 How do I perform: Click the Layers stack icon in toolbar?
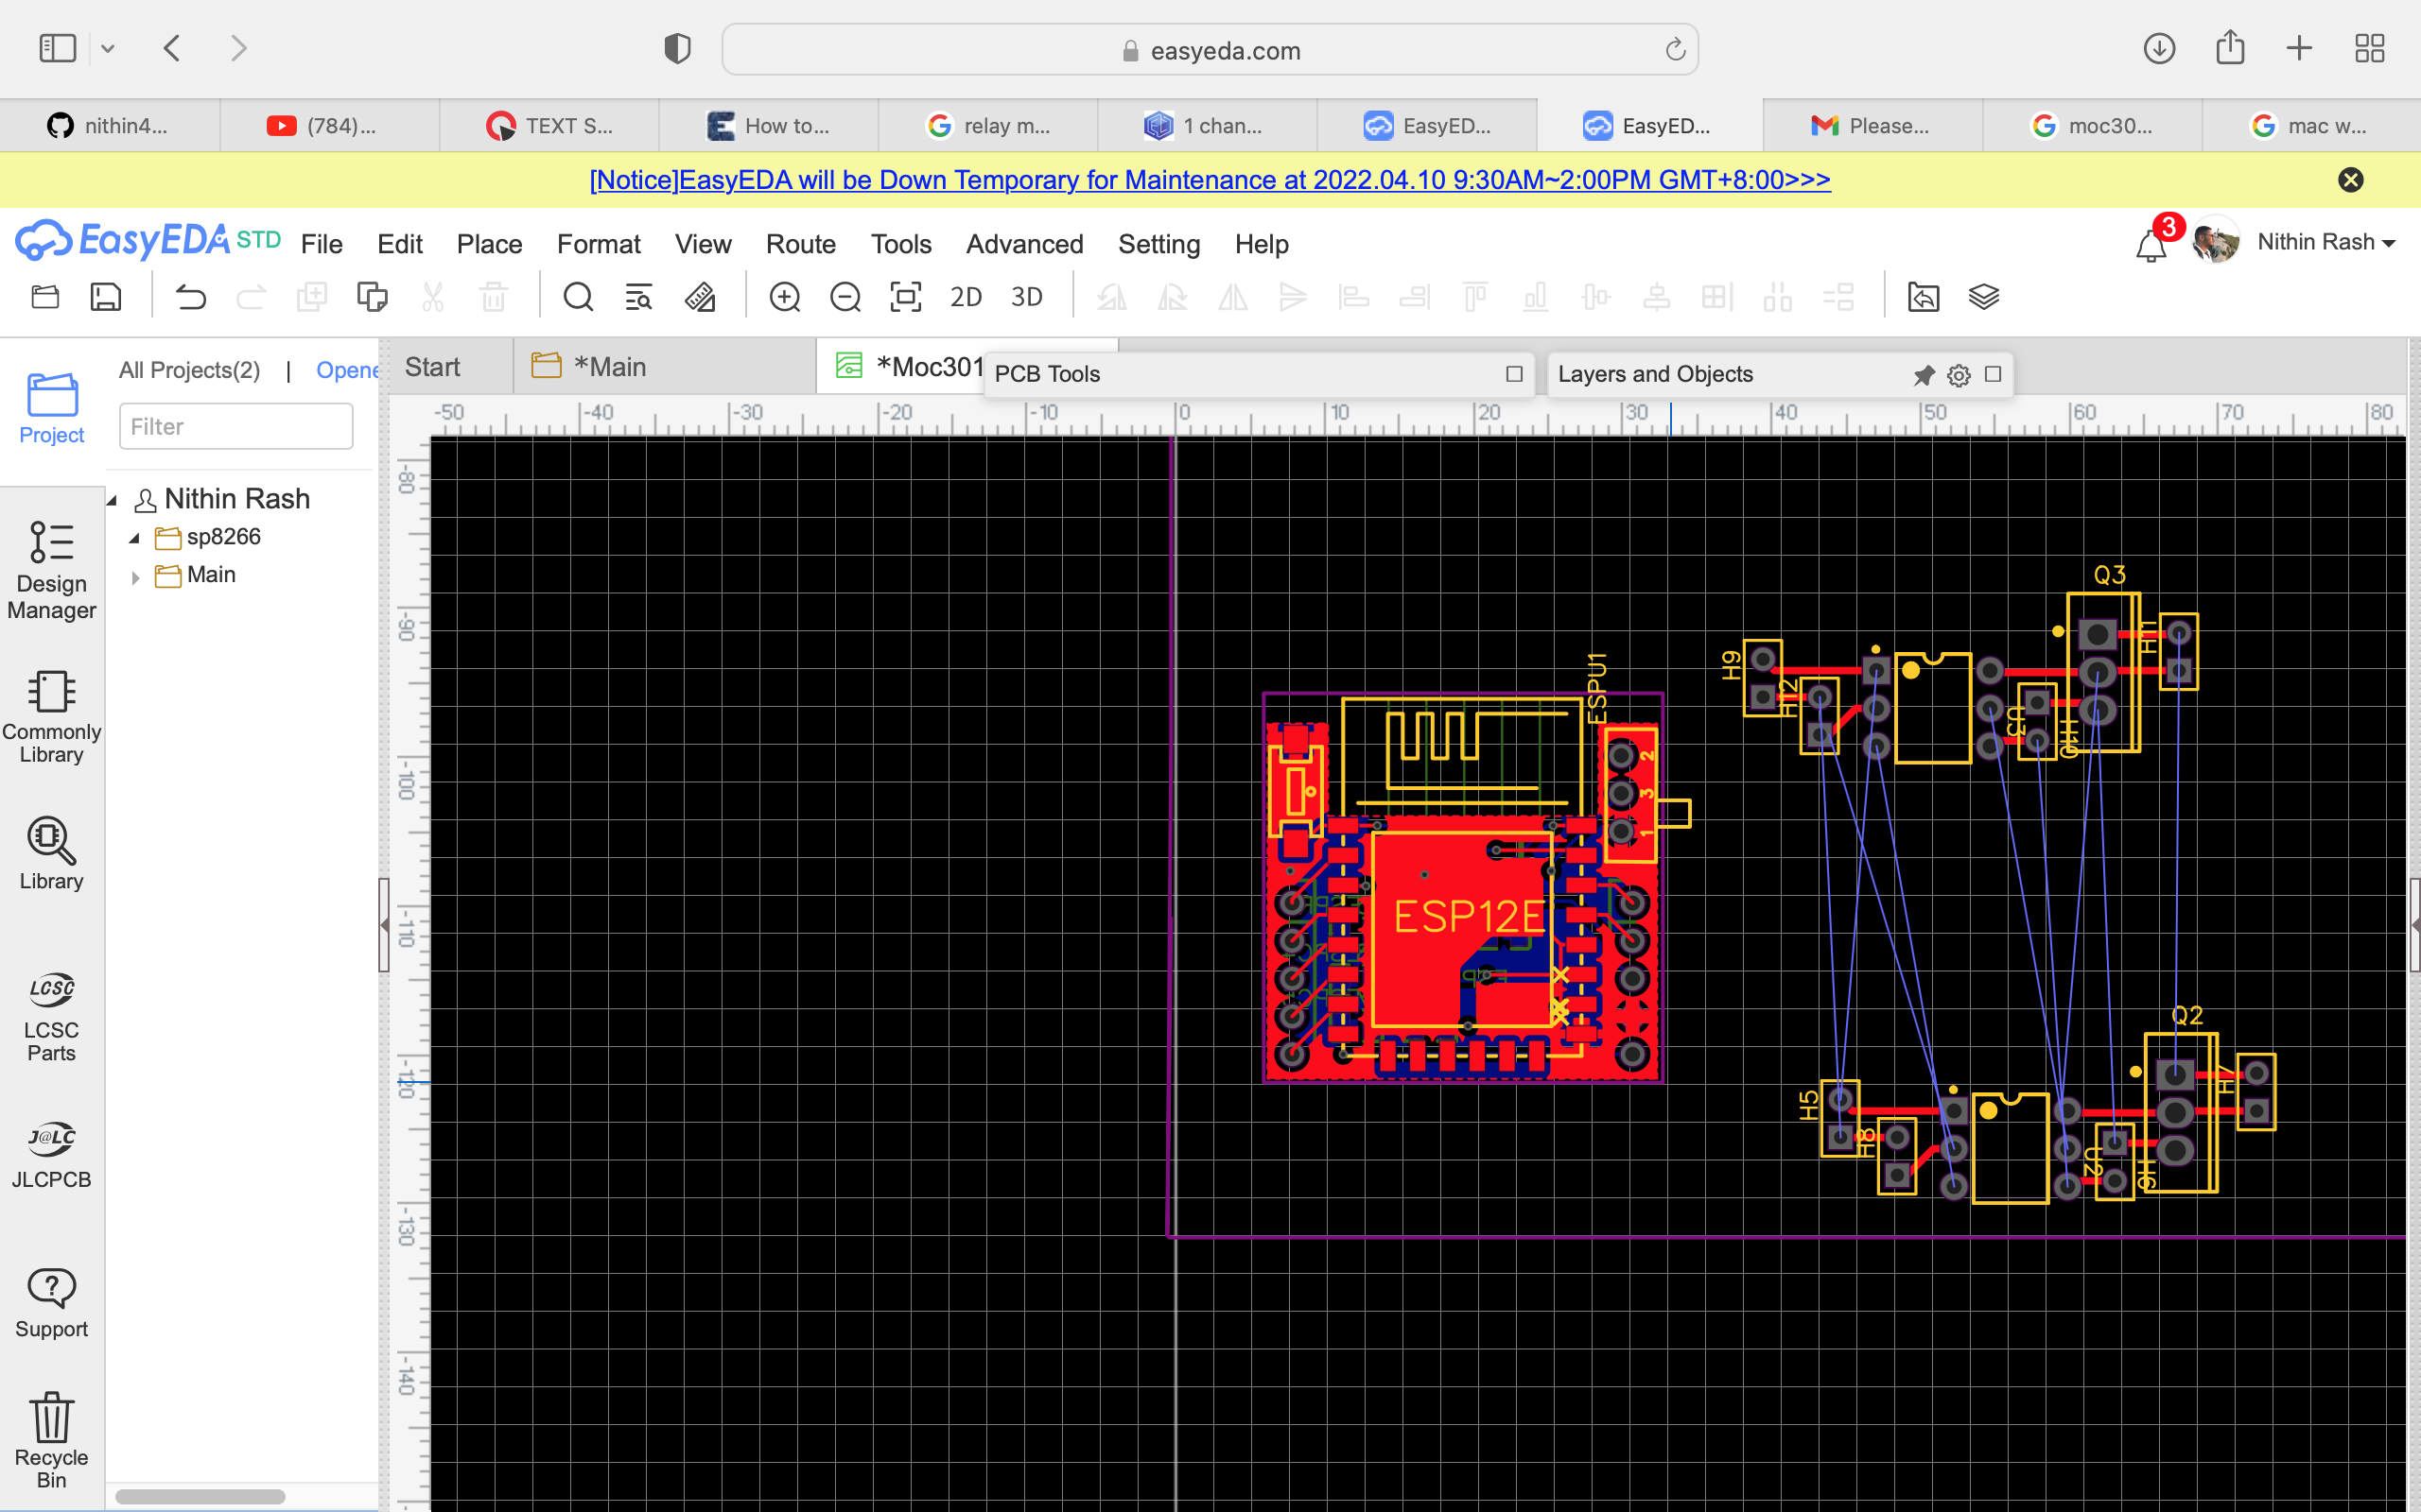1984,297
